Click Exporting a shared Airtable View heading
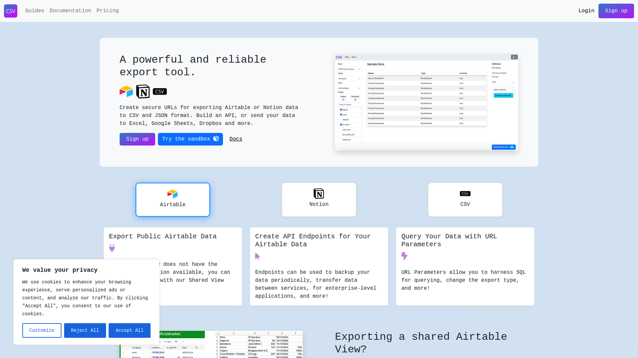Viewport: 638px width, 358px height. 421,343
